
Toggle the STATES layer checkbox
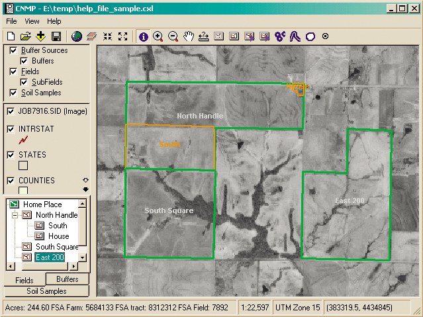point(11,155)
